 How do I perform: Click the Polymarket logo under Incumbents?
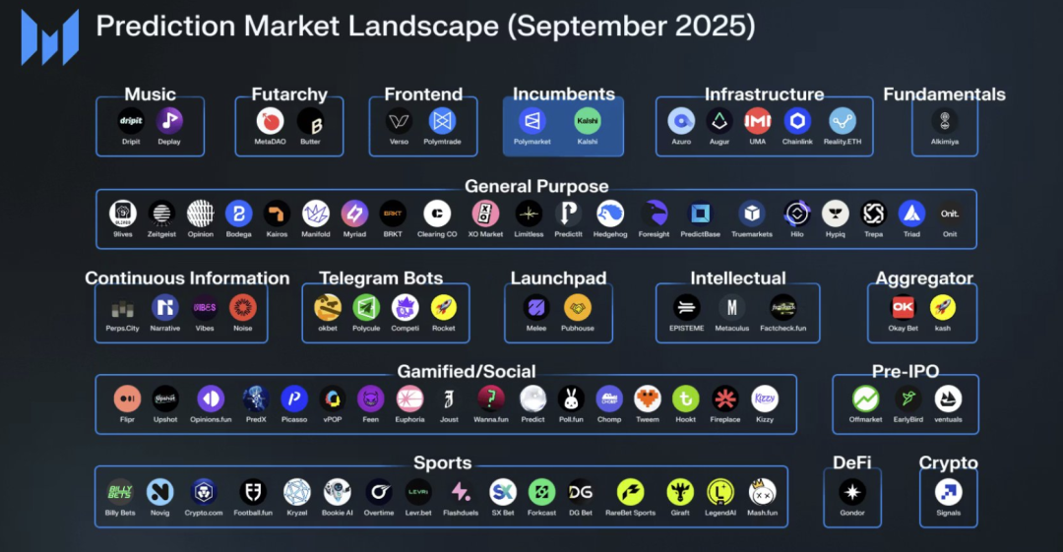532,121
